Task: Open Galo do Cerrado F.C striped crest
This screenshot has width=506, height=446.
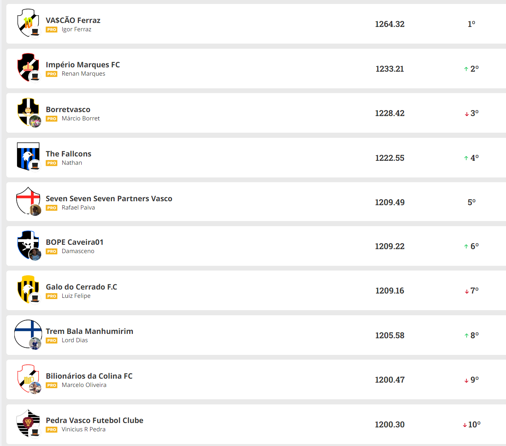Action: click(28, 289)
